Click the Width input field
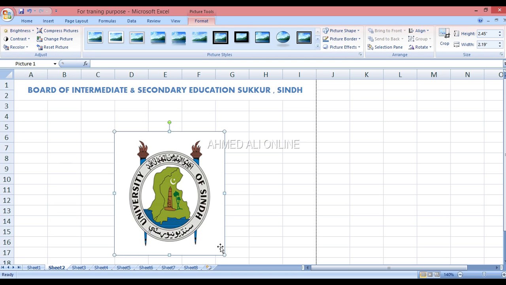 [487, 44]
